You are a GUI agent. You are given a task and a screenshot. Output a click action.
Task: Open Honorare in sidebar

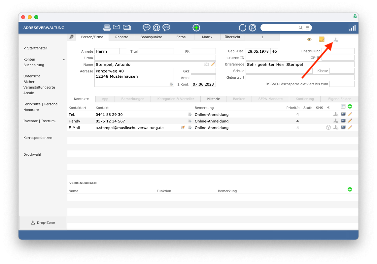tap(31, 110)
